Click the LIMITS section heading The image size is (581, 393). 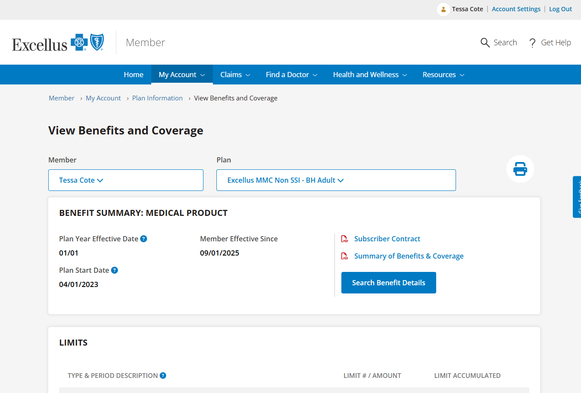click(x=73, y=343)
